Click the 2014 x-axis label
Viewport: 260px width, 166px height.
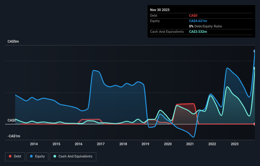pyautogui.click(x=34, y=144)
